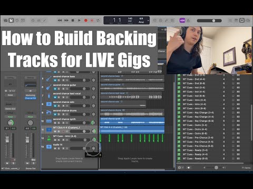Select the second chance synth audio region
The image size is (253, 189).
point(132,121)
